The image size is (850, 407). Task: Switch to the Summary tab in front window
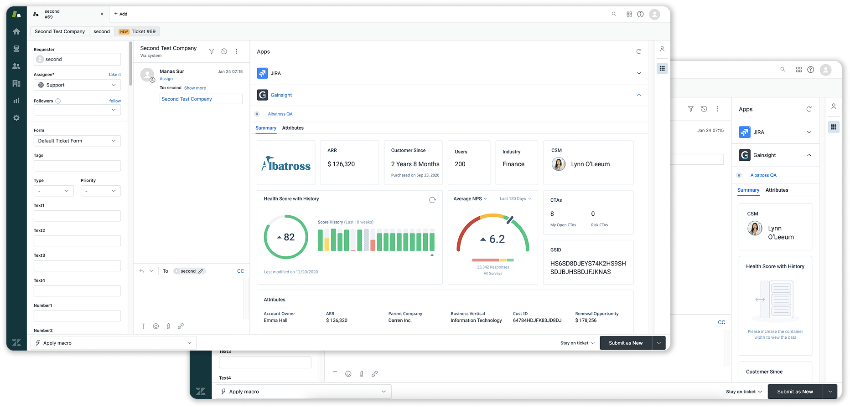[266, 128]
